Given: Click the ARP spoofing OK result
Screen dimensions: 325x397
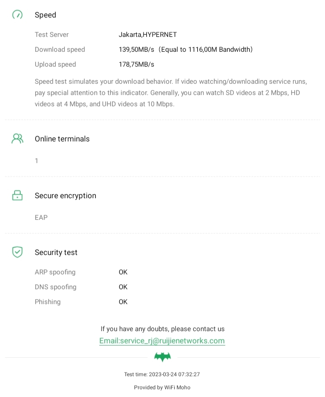Looking at the screenshot, I should point(123,272).
